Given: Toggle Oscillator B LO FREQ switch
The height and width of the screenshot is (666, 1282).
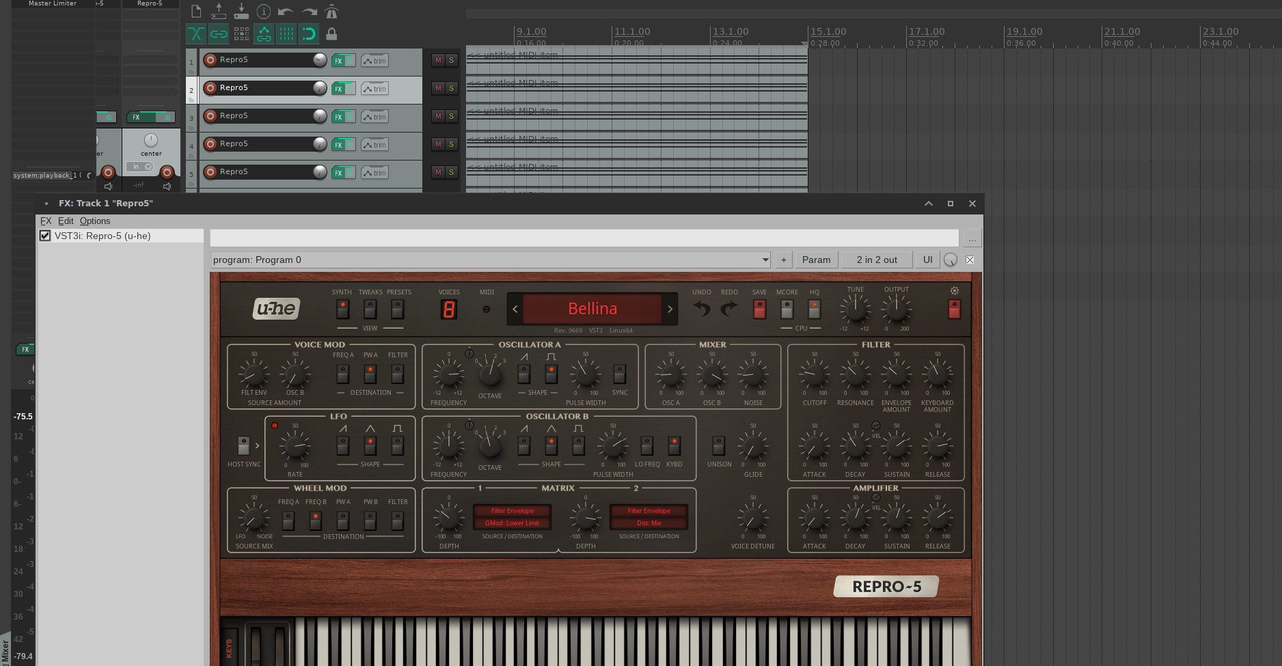Looking at the screenshot, I should coord(646,445).
